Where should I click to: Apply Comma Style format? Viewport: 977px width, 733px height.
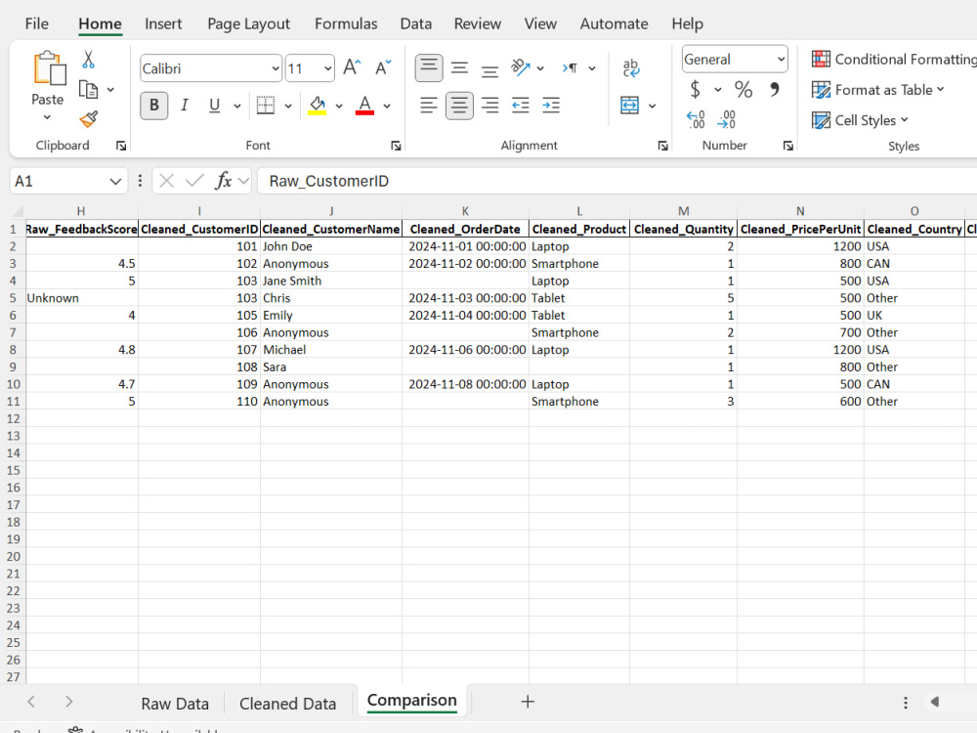775,90
